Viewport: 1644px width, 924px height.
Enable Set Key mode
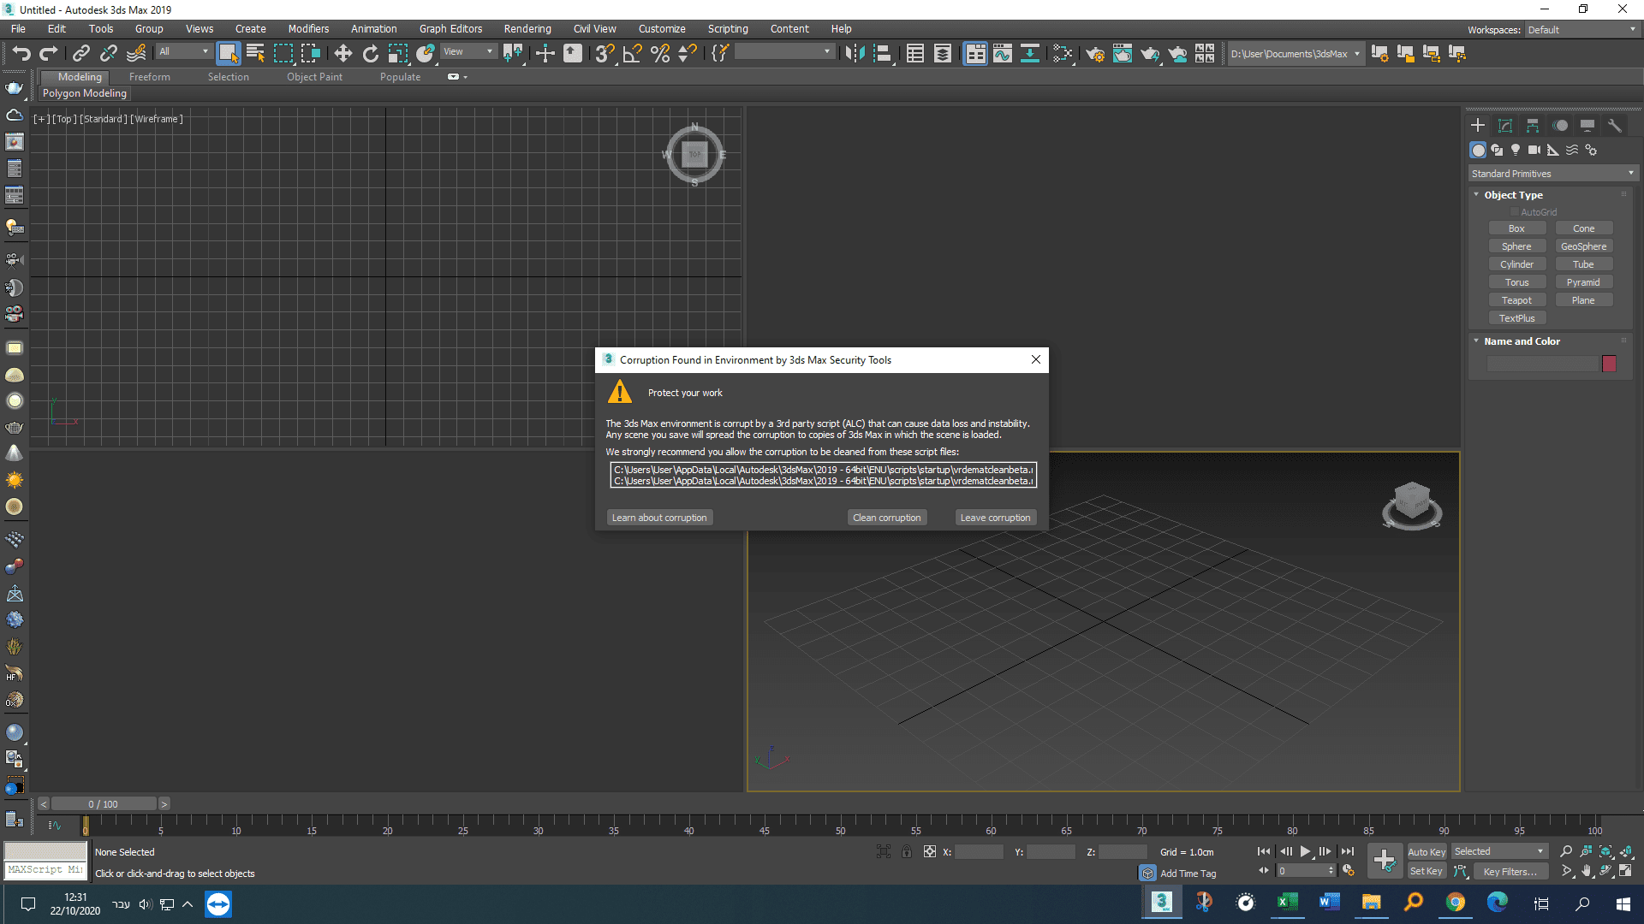click(x=1426, y=871)
